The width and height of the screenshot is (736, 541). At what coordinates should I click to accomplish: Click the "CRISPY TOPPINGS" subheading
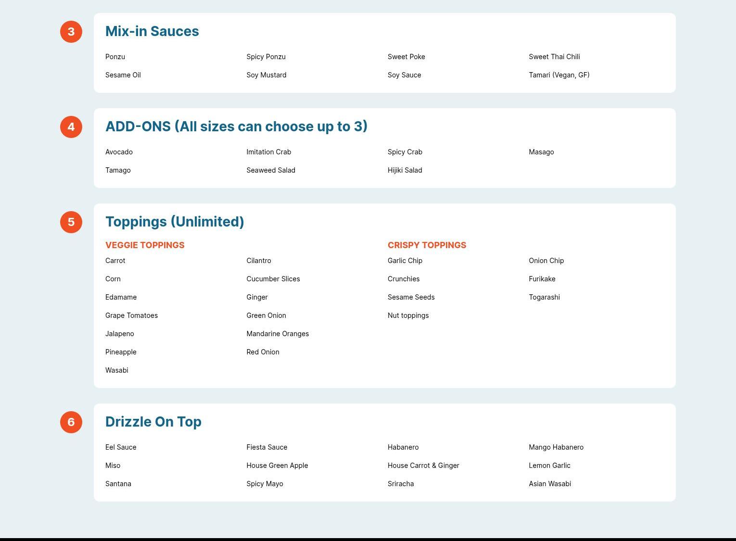(x=427, y=245)
